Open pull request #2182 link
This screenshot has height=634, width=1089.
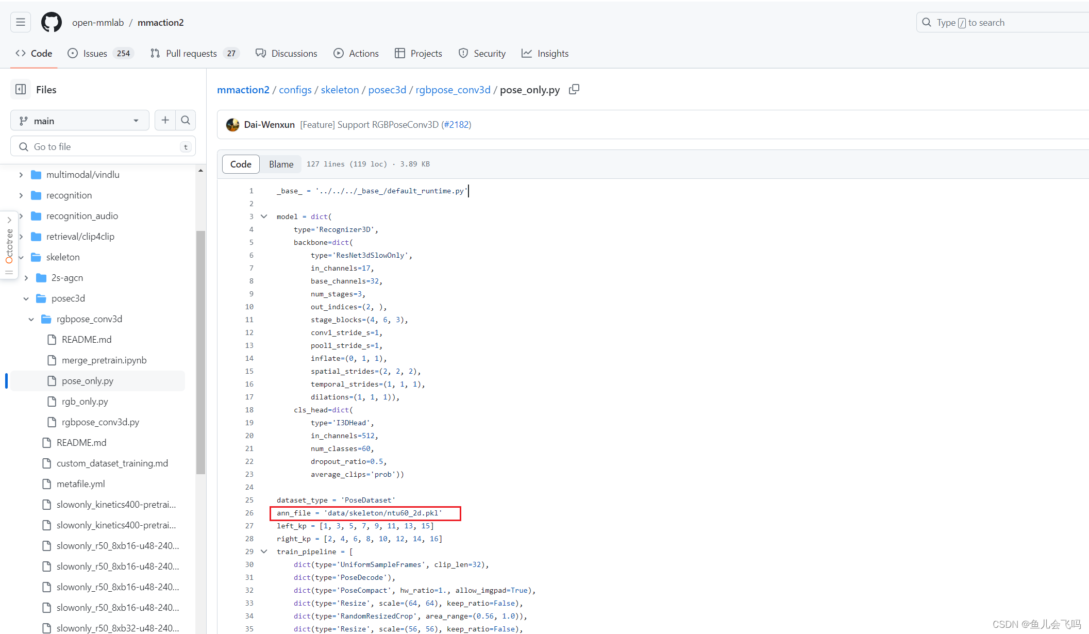pos(456,124)
